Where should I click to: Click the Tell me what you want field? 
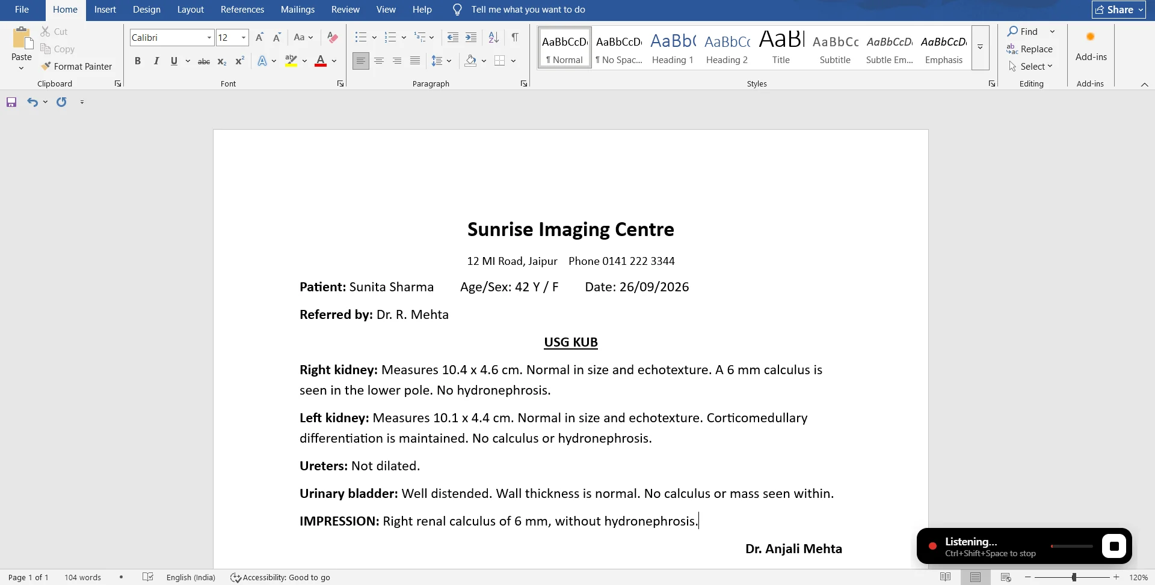[528, 10]
